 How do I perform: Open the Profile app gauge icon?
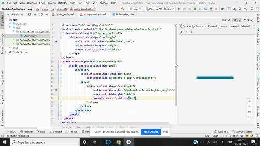[x=206, y=9]
